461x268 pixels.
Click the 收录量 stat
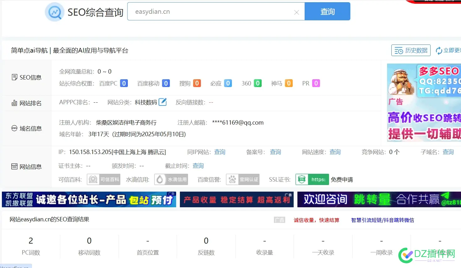point(265,246)
